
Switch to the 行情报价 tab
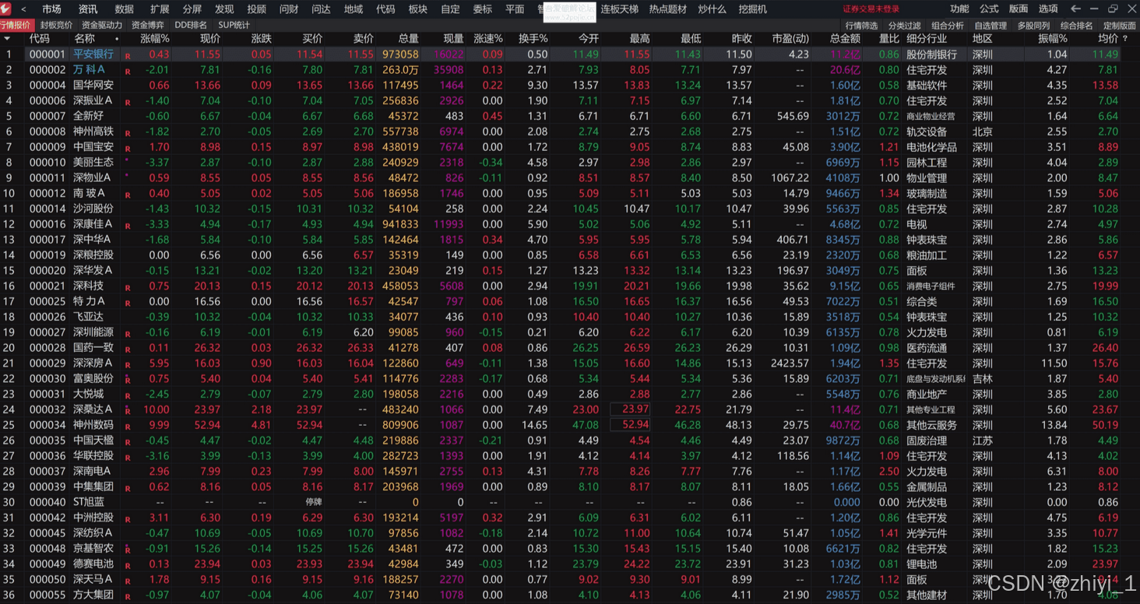point(16,25)
